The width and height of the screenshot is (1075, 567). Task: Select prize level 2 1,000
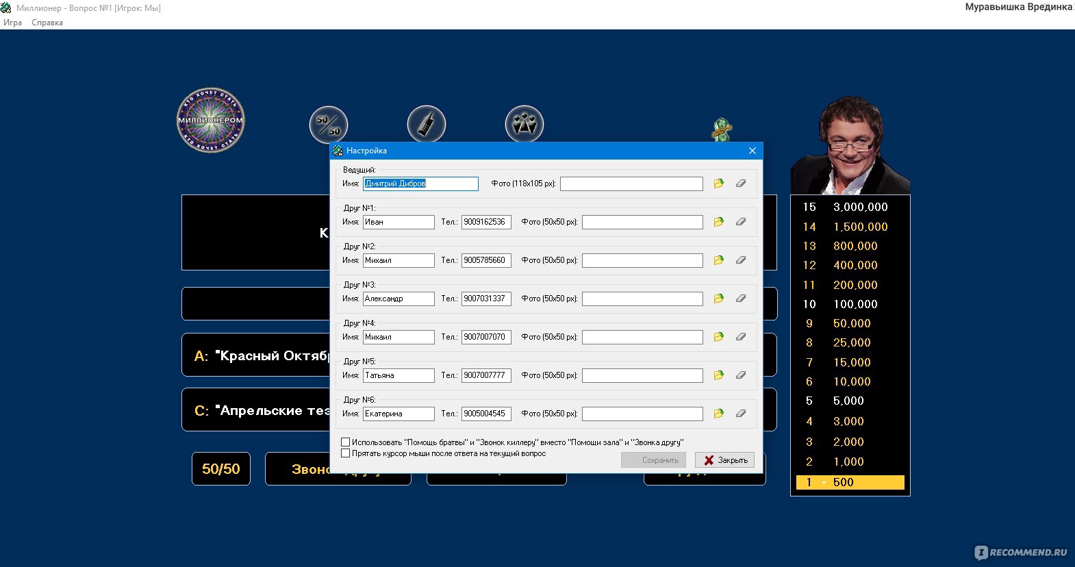tap(850, 462)
